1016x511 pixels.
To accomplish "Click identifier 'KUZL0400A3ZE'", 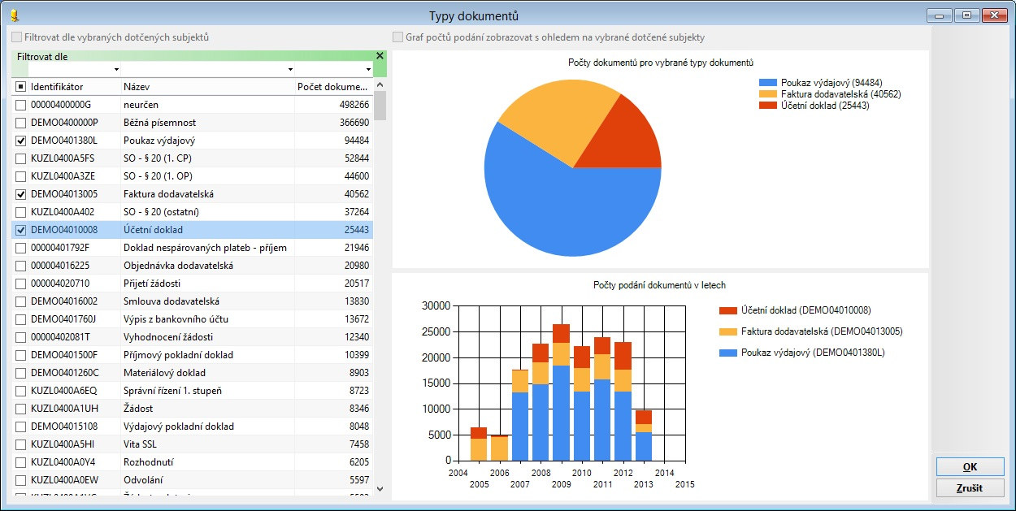I will click(63, 176).
